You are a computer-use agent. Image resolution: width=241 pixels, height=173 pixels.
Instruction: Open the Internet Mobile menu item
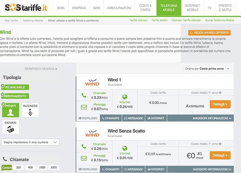click(192, 8)
